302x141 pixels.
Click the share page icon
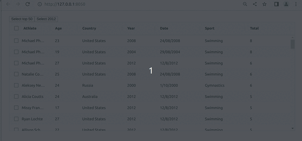pyautogui.click(x=255, y=4)
